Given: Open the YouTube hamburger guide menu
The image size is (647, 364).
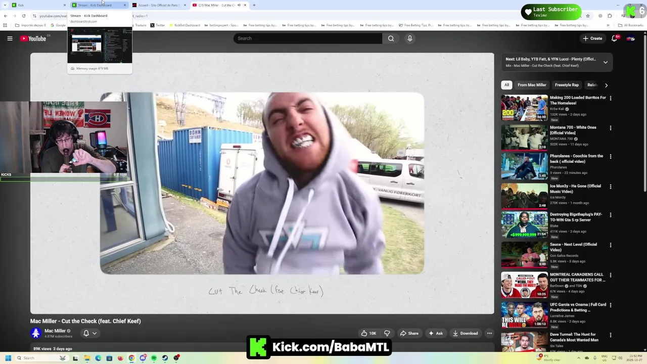Looking at the screenshot, I should pos(10,38).
